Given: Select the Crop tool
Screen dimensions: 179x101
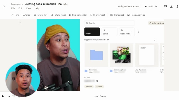Looking at the screenshot, I should coord(26,15).
